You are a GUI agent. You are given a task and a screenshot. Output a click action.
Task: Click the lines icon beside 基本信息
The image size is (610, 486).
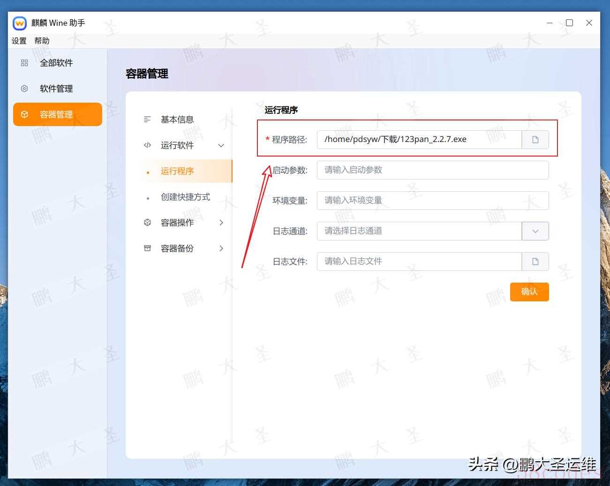coord(147,120)
